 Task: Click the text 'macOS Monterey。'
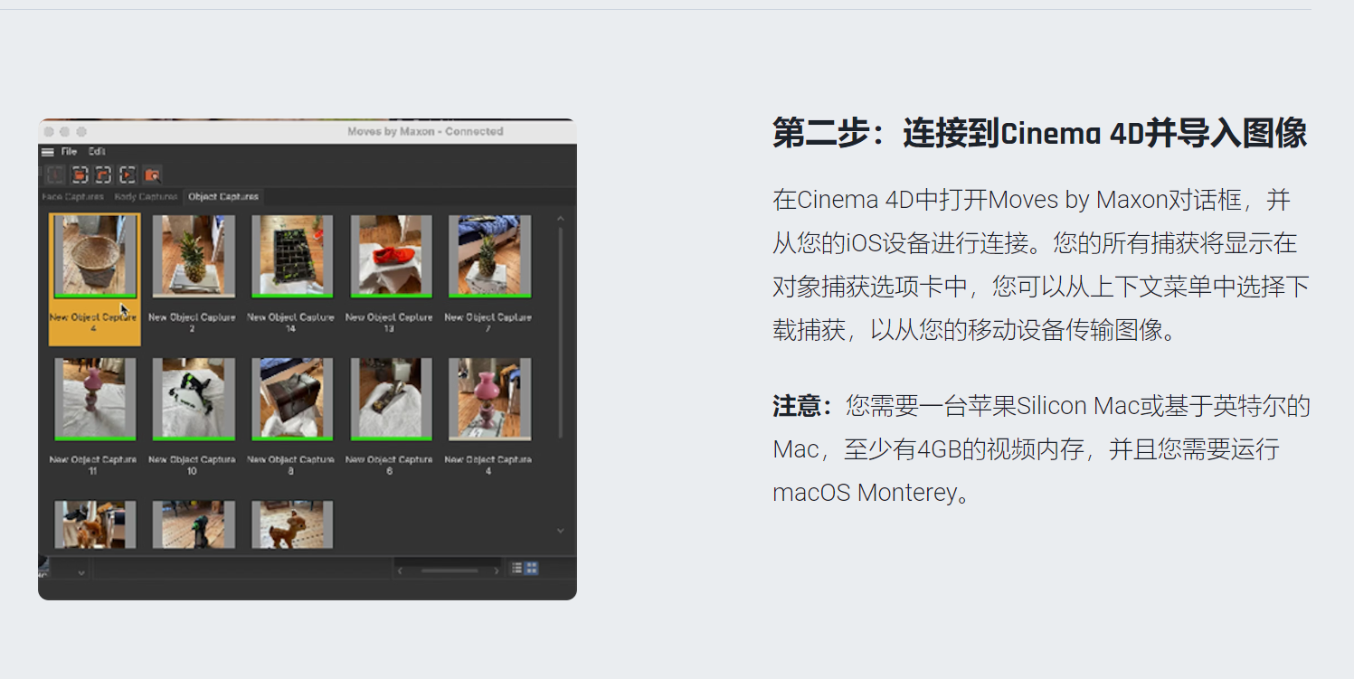coord(873,493)
